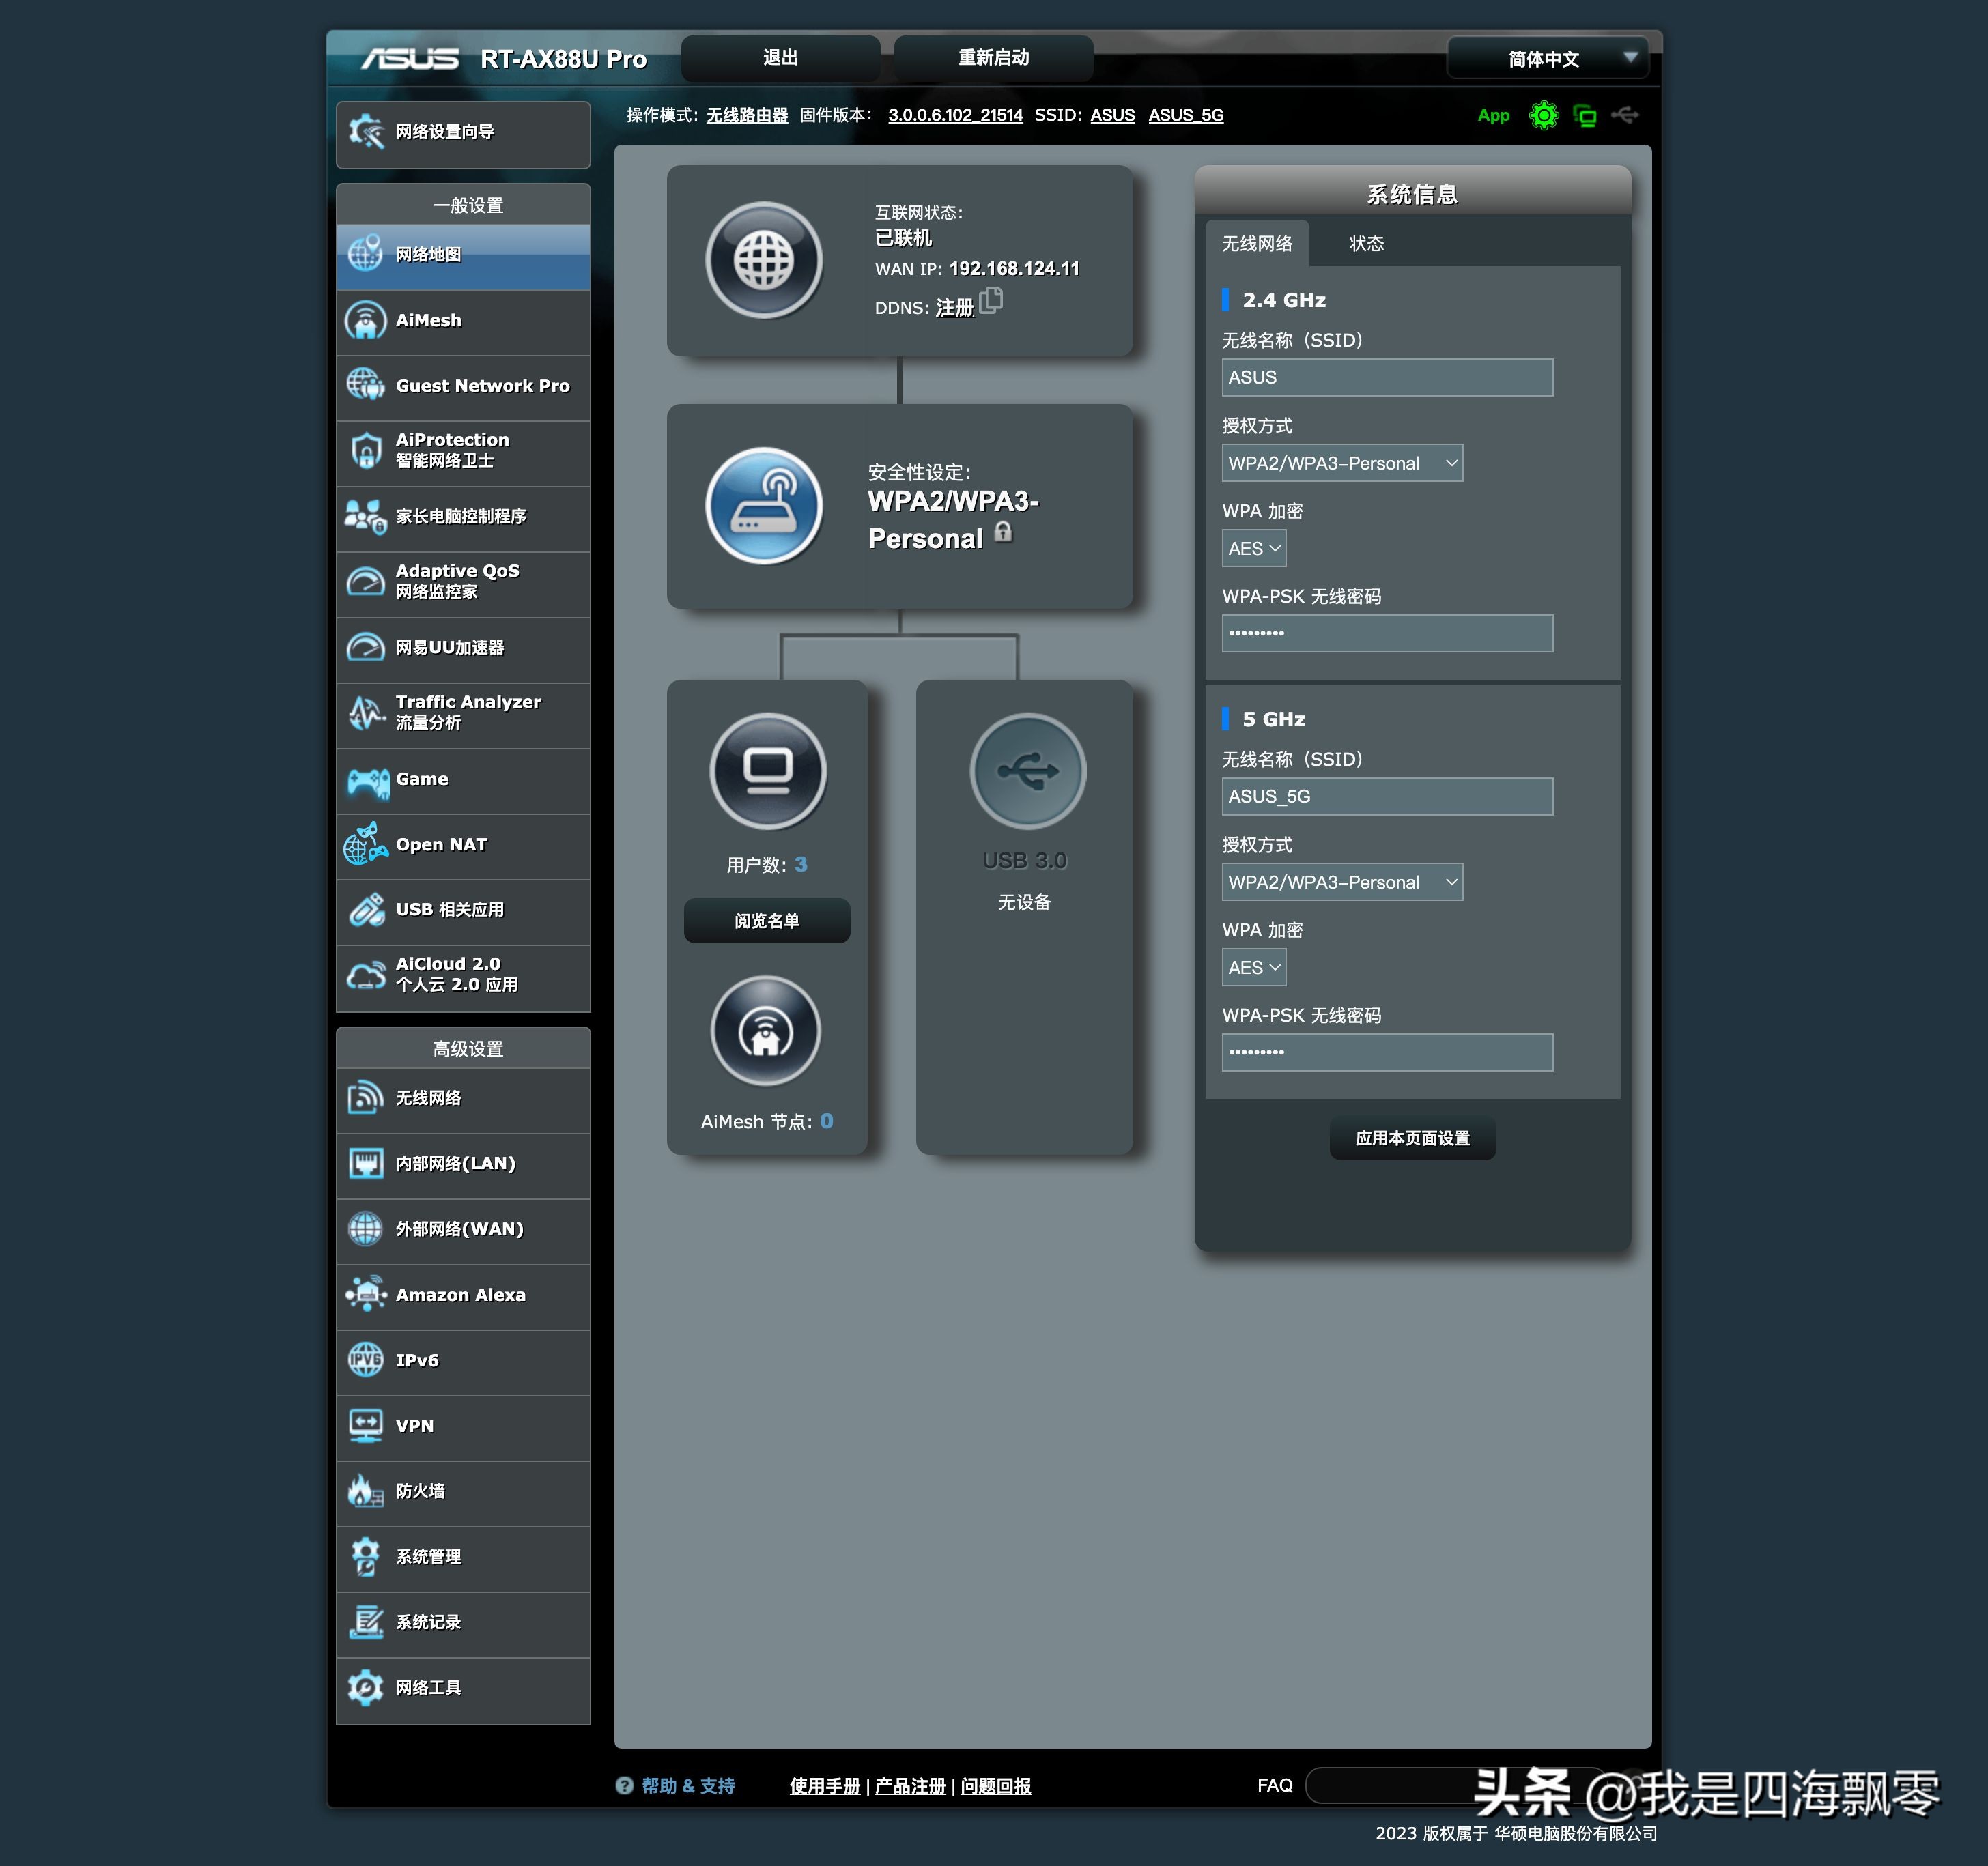Open the Amazon Alexa icon
The image size is (1988, 1866).
pos(366,1294)
